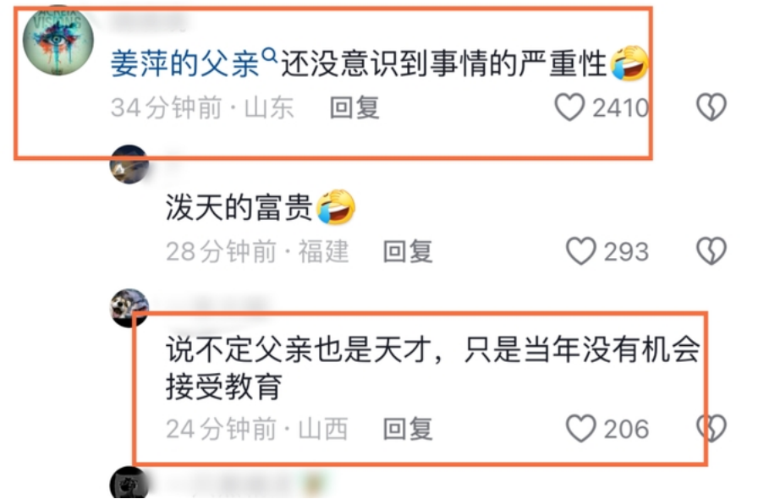Screen dimensions: 758x499
Task: Dislike the comment from 山西
Action: tap(711, 429)
